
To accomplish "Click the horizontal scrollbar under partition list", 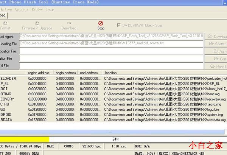I will click(112, 132).
